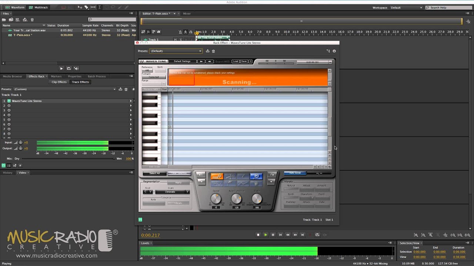
Task: Click the Pause button in the transport bar
Action: 273,235
